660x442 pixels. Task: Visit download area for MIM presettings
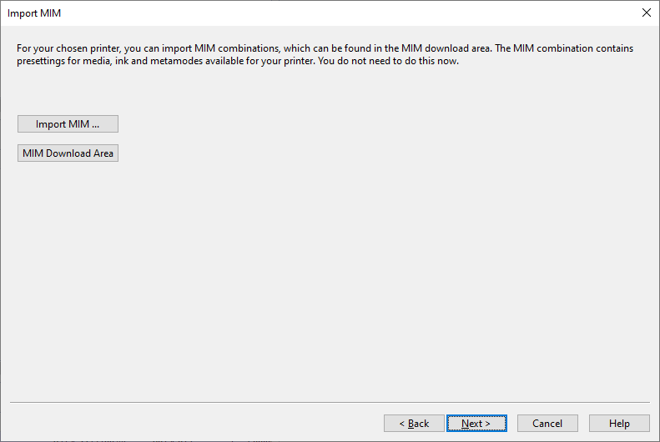[x=68, y=153]
